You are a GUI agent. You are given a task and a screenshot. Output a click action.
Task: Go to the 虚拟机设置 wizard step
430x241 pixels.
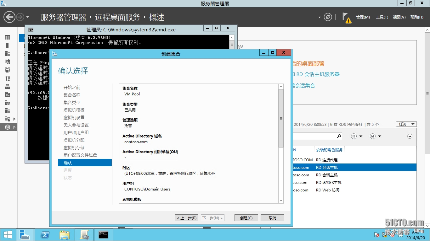[74, 118]
